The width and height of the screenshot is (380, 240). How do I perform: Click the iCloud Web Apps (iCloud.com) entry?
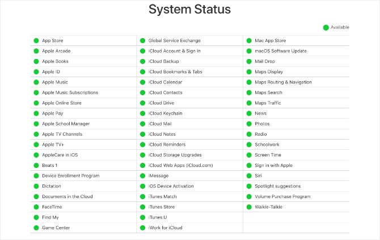180,166
